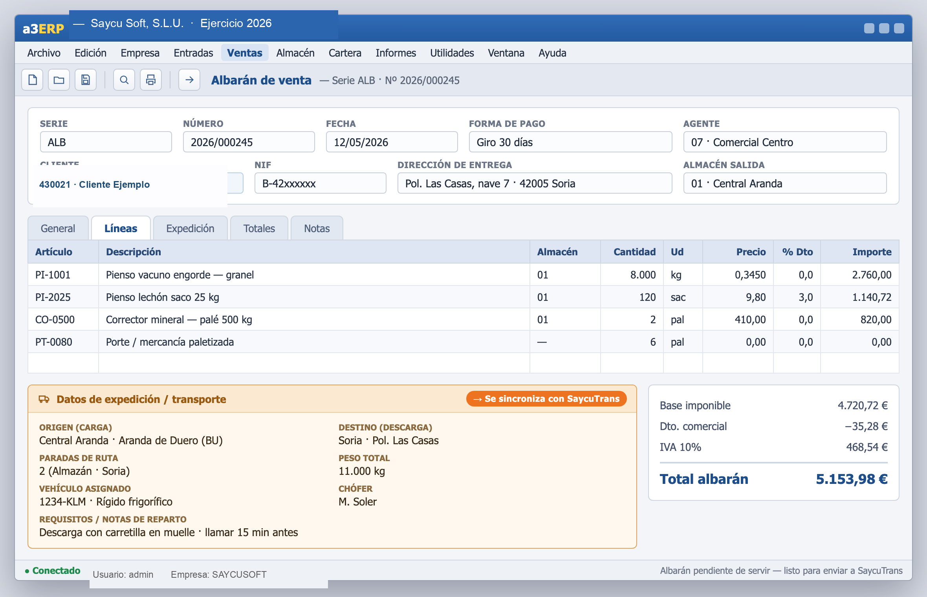Switch to the Totales tab
The width and height of the screenshot is (927, 597).
[x=259, y=228]
